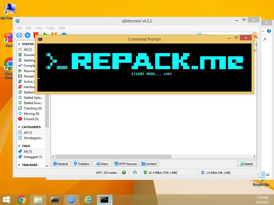Click the sidebar vertical scrollbar thumb
Viewport: 274px width, 205px height.
[x=47, y=111]
